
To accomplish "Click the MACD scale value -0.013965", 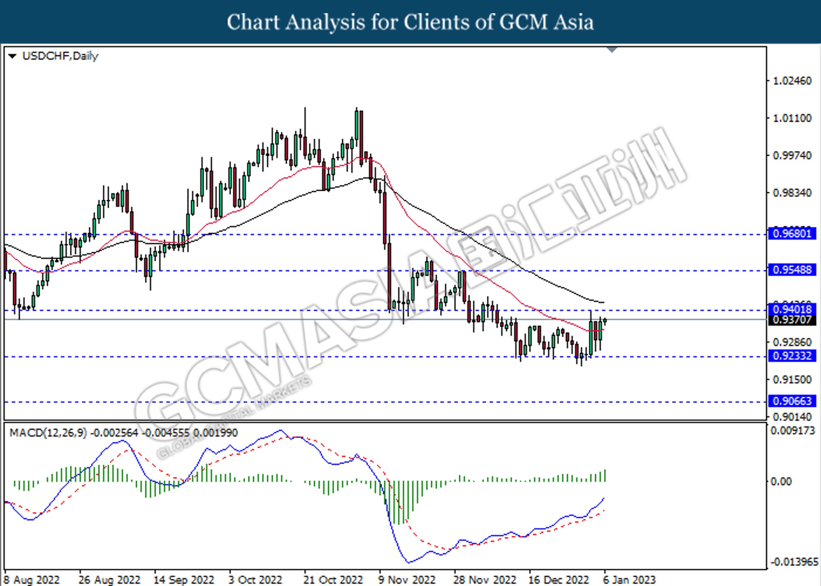I will (794, 562).
